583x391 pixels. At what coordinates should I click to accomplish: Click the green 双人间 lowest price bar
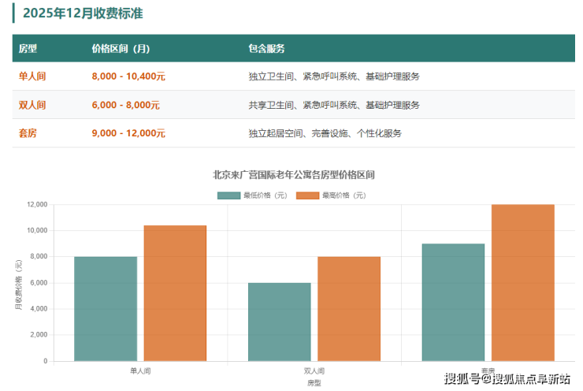(x=279, y=322)
